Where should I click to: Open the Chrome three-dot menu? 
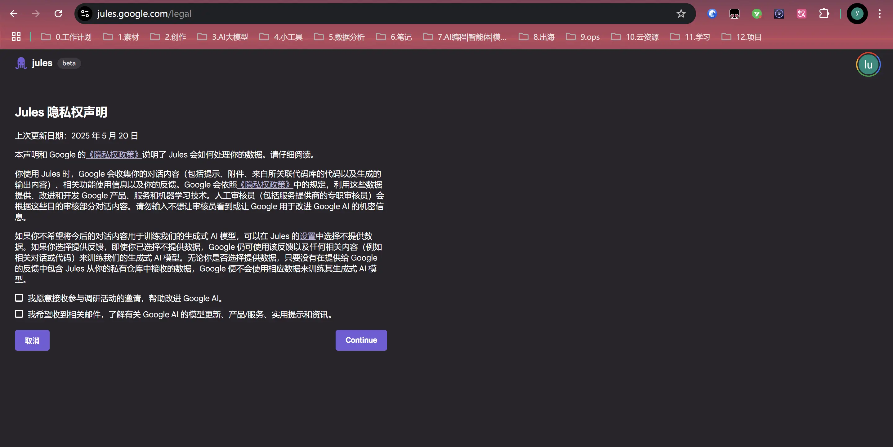pos(879,14)
